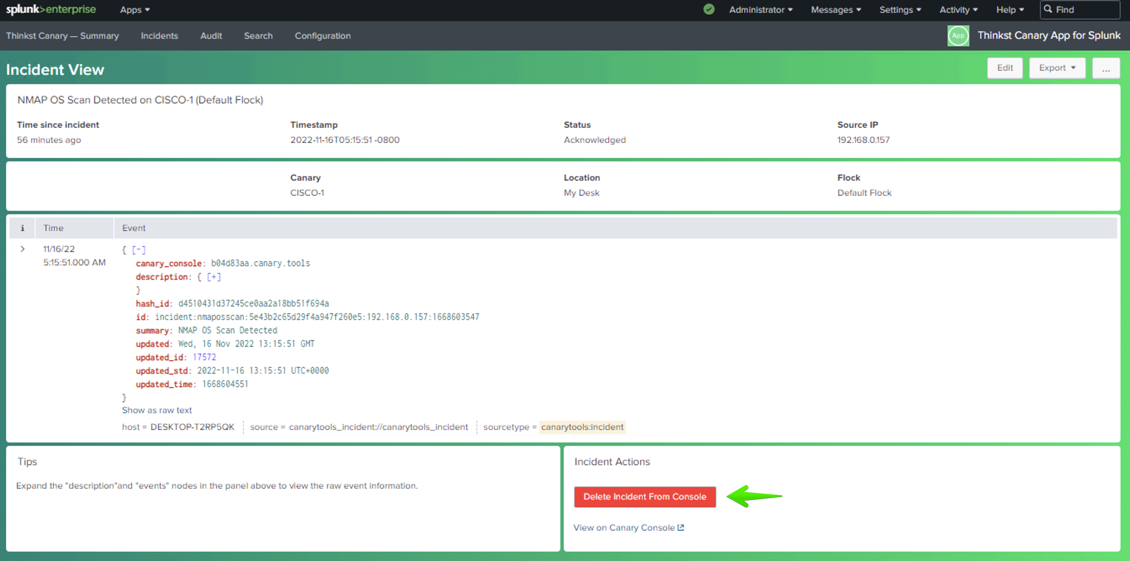This screenshot has height=561, width=1130.
Task: Click the id value incident:nmaposscan string
Action: click(x=317, y=317)
